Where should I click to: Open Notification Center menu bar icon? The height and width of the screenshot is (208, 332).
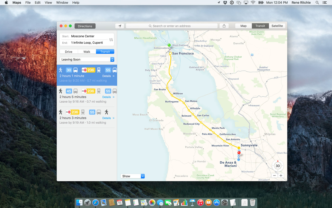point(325,2)
